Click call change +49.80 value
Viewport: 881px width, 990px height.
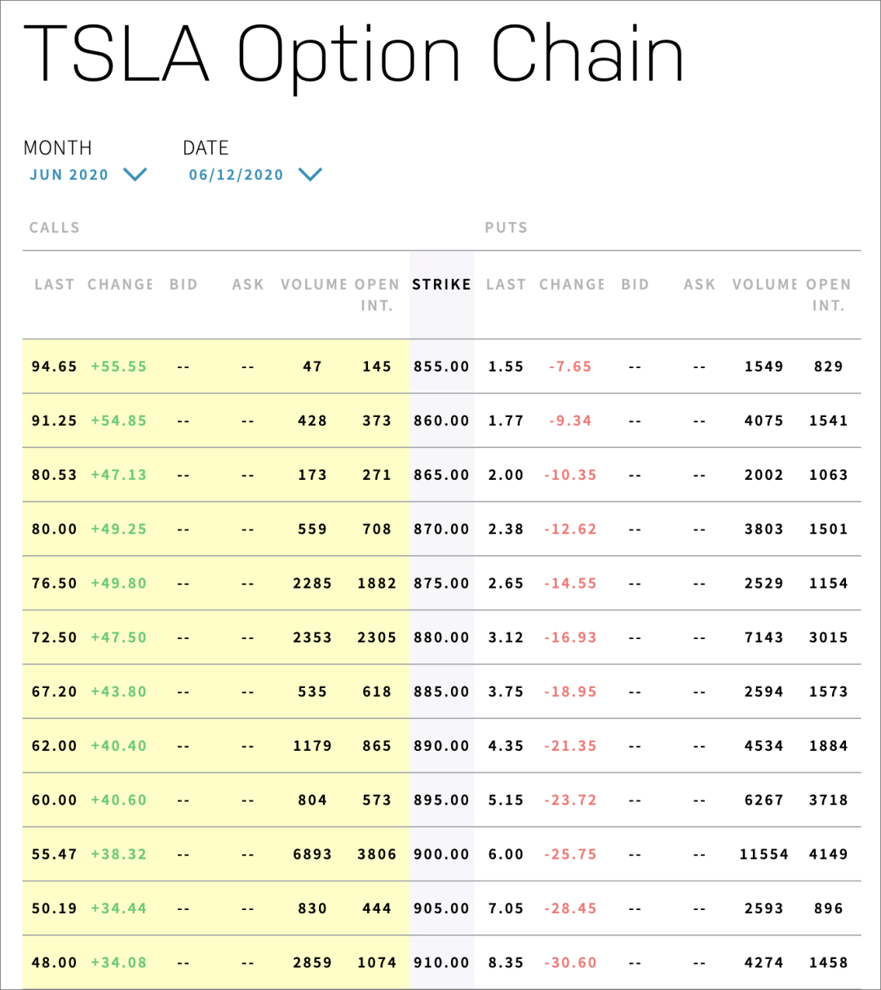[x=119, y=584]
